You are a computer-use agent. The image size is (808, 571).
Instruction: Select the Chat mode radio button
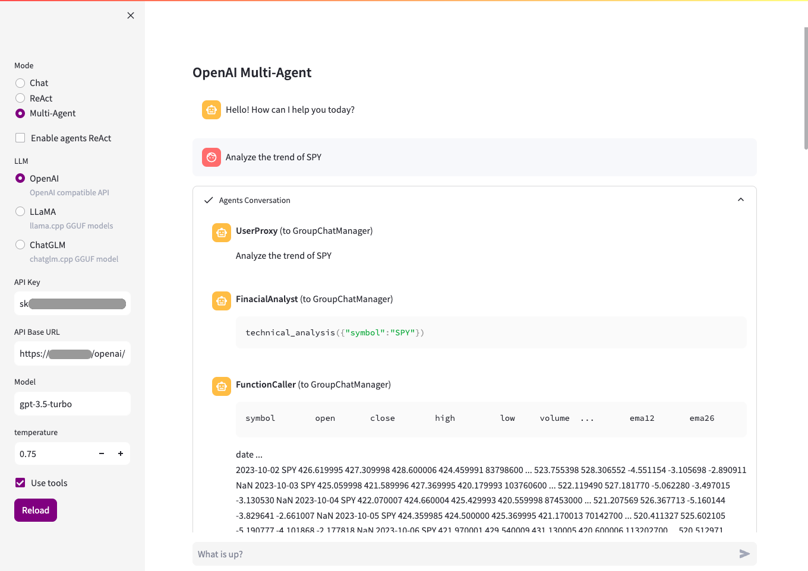coord(20,83)
